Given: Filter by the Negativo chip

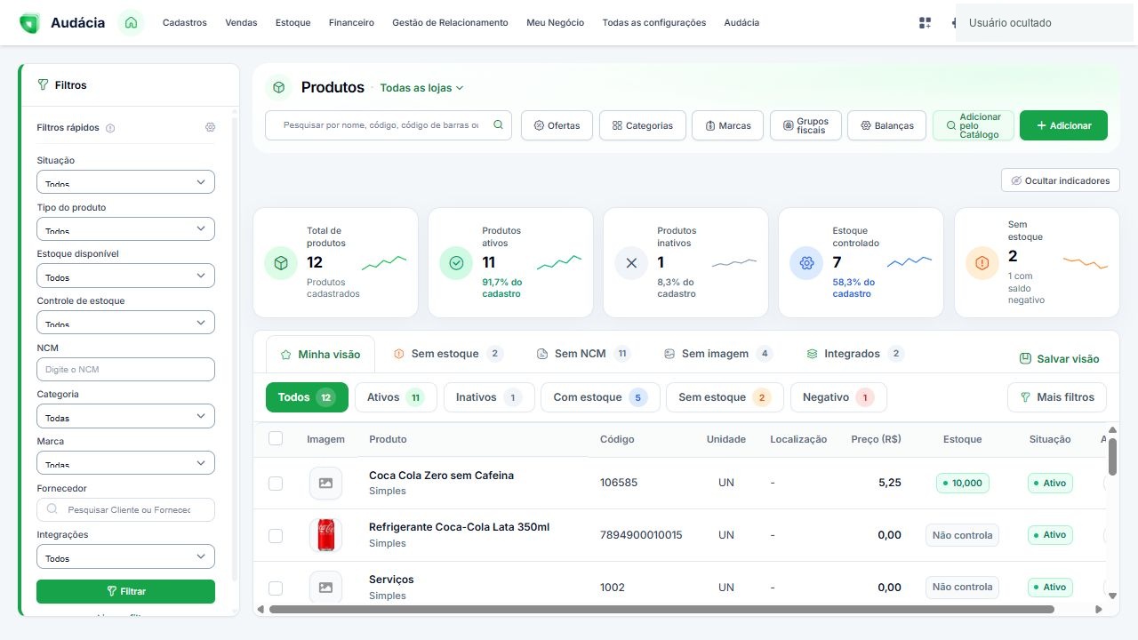Looking at the screenshot, I should [838, 397].
